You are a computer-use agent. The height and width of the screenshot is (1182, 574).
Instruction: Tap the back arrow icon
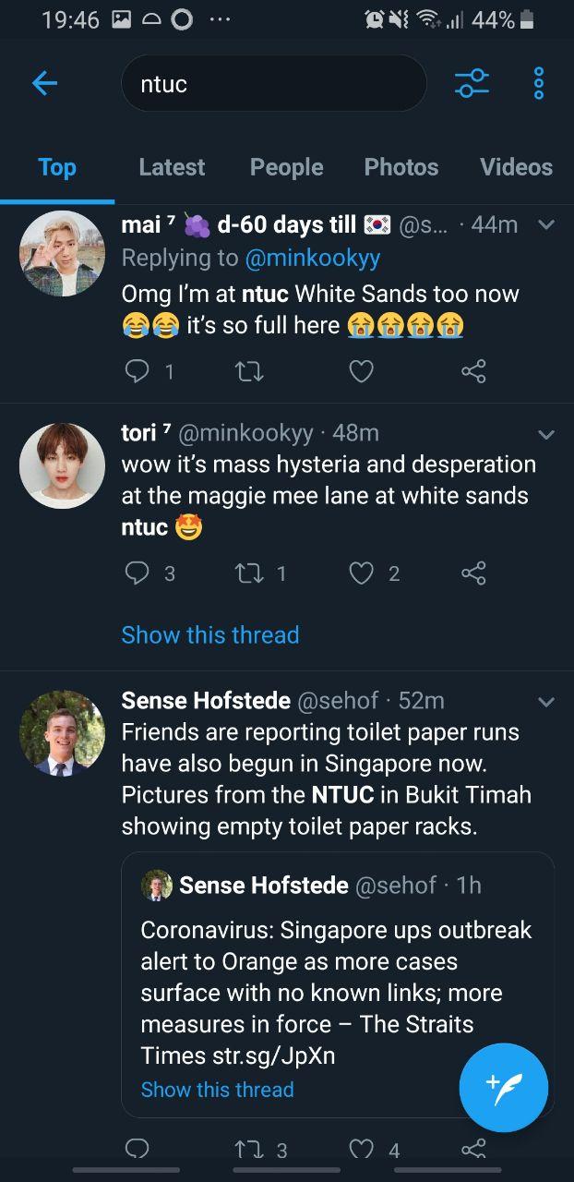[x=44, y=84]
